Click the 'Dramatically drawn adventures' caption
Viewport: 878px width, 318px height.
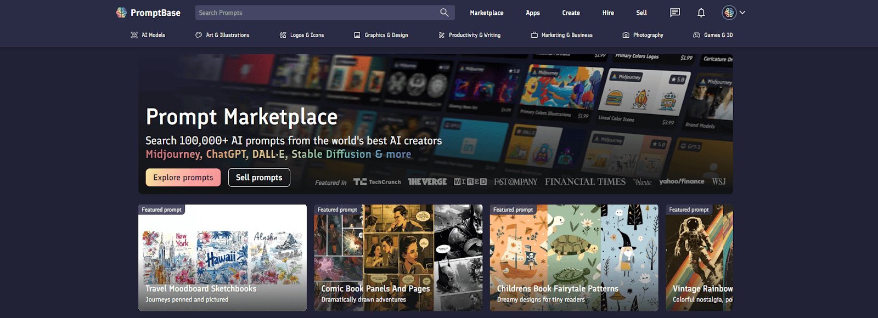[364, 300]
